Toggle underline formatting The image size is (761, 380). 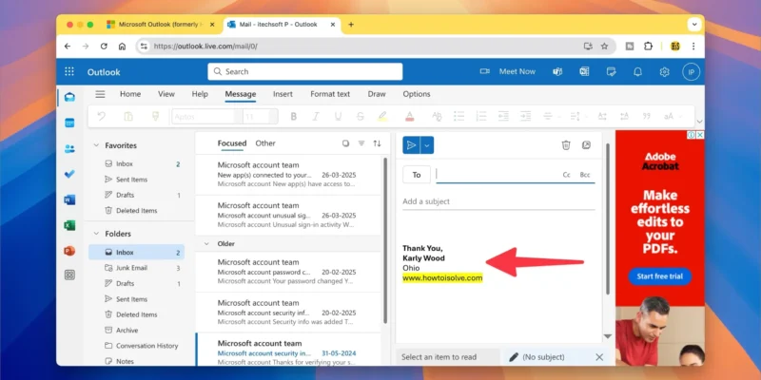[x=338, y=116]
